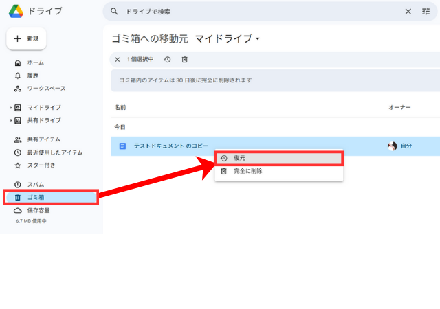Screen dimensions: 440x309
Task: Choose 完全に削除 from the context menu
Action: (278, 171)
